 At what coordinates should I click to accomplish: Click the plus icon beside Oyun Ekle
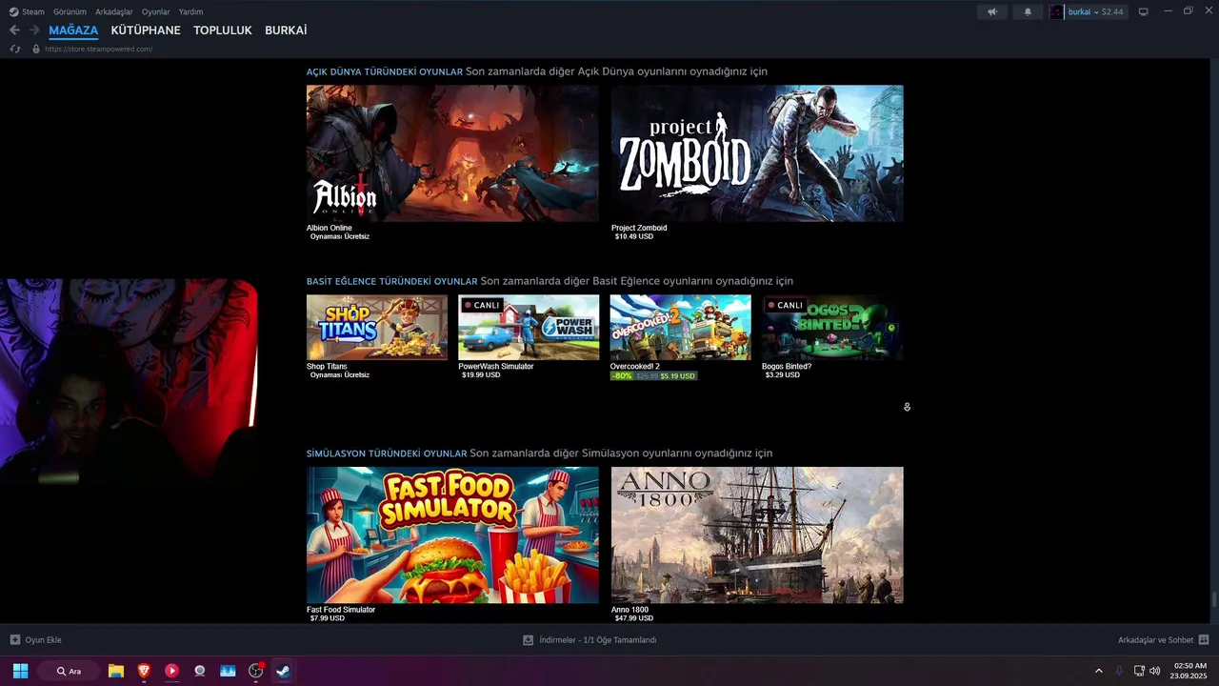(14, 640)
